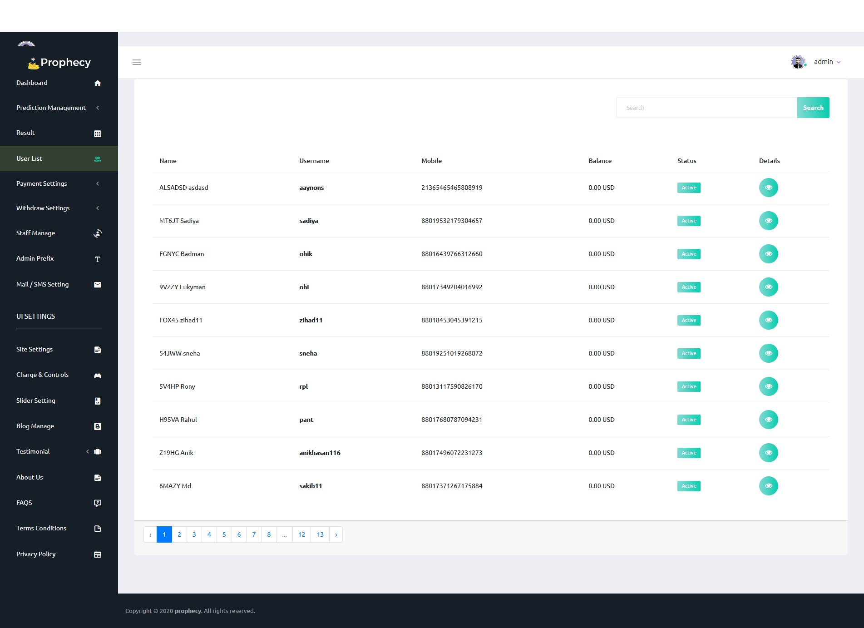The image size is (864, 628).
Task: Click balance 0.00 USD for sneha
Action: 602,353
